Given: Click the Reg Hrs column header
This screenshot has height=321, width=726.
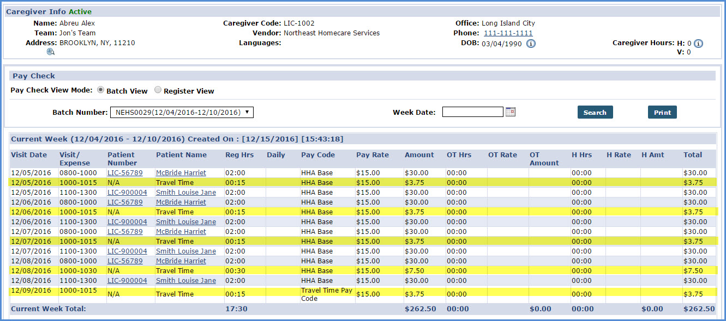Looking at the screenshot, I should (239, 155).
